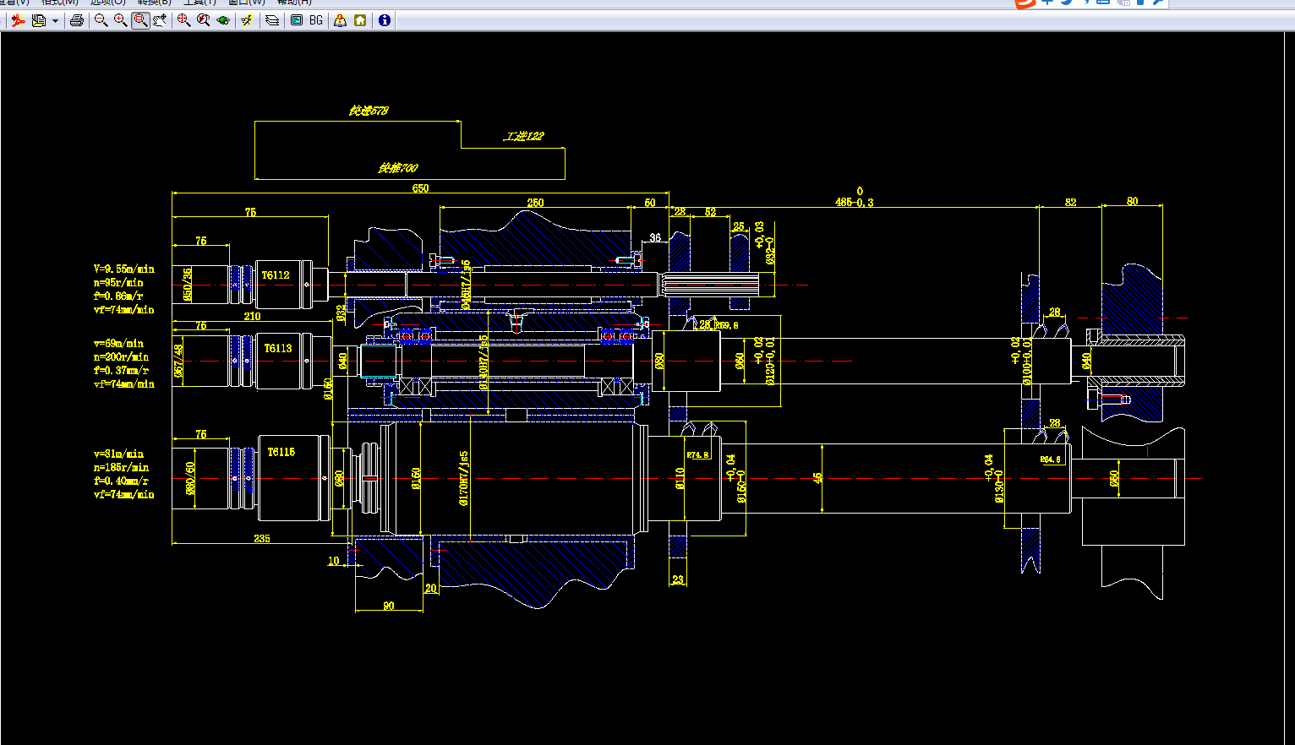The width and height of the screenshot is (1295, 745).
Task: Click the red PDF export icon
Action: [18, 20]
